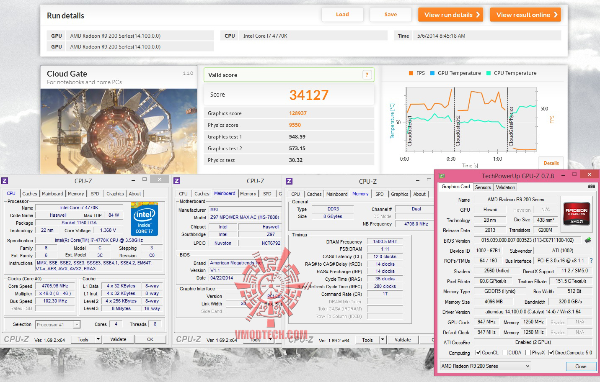Click Tools button in Memory CPU-Z window
The image size is (600, 382).
click(367, 340)
